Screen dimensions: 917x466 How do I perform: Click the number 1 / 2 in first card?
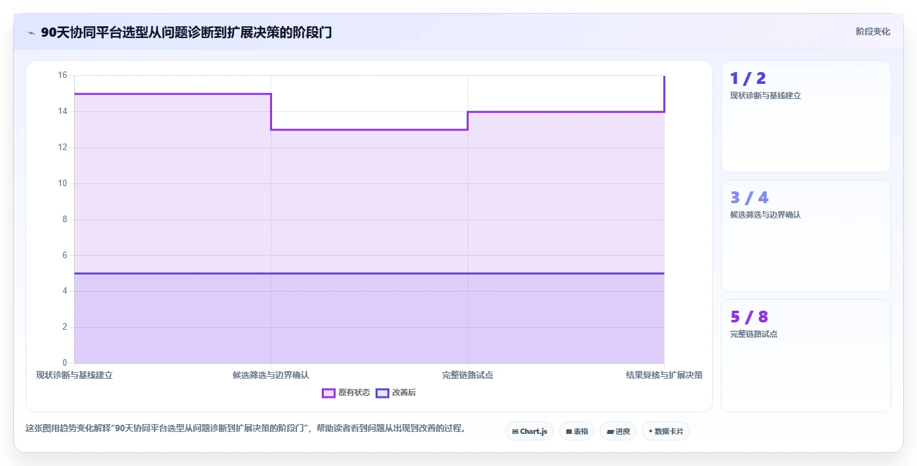coord(748,79)
